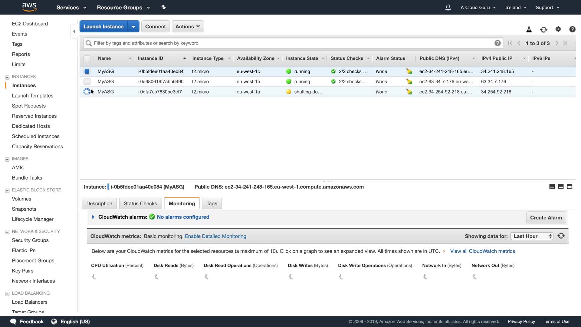581x327 pixels.
Task: Switch to the Status Checks tab
Action: click(x=140, y=203)
